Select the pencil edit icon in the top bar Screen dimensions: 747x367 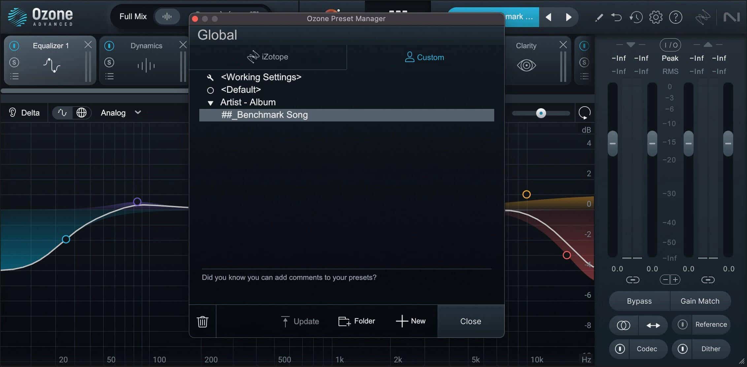(x=599, y=17)
